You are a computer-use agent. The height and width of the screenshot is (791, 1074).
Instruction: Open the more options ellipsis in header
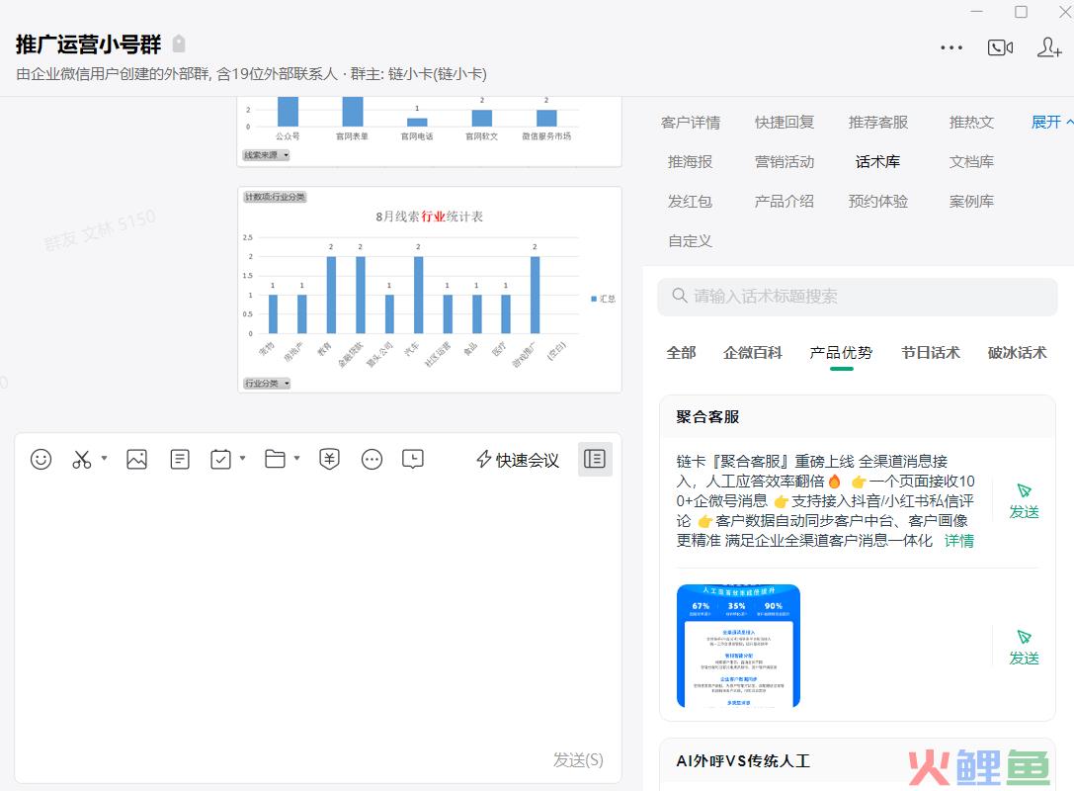(x=951, y=47)
